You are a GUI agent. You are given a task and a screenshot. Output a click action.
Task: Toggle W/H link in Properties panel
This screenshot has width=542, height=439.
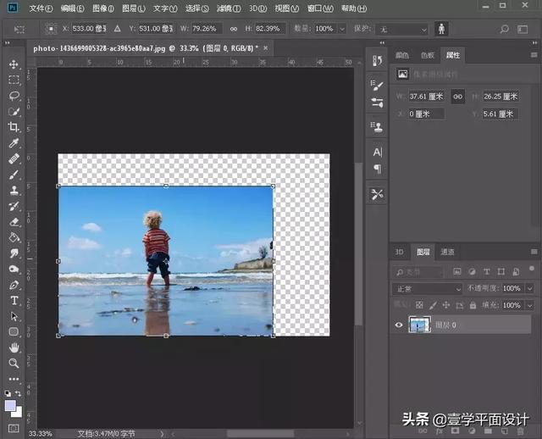coord(458,97)
